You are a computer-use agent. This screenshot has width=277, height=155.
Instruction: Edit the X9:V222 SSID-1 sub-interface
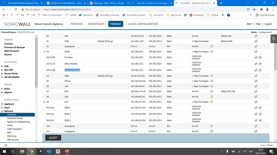pos(256,108)
